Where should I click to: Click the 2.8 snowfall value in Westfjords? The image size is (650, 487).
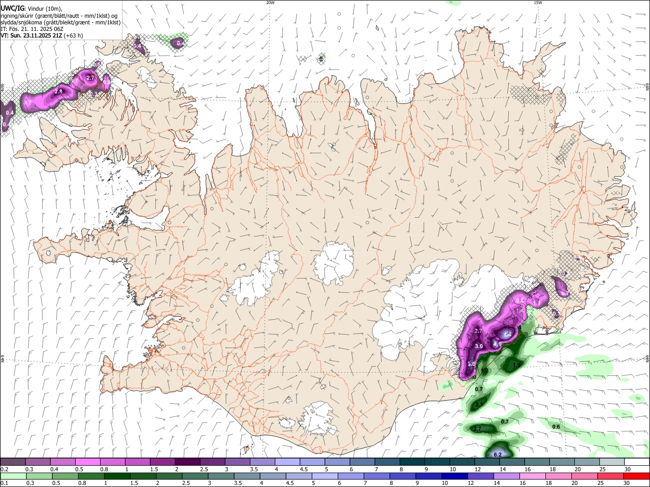58,91
